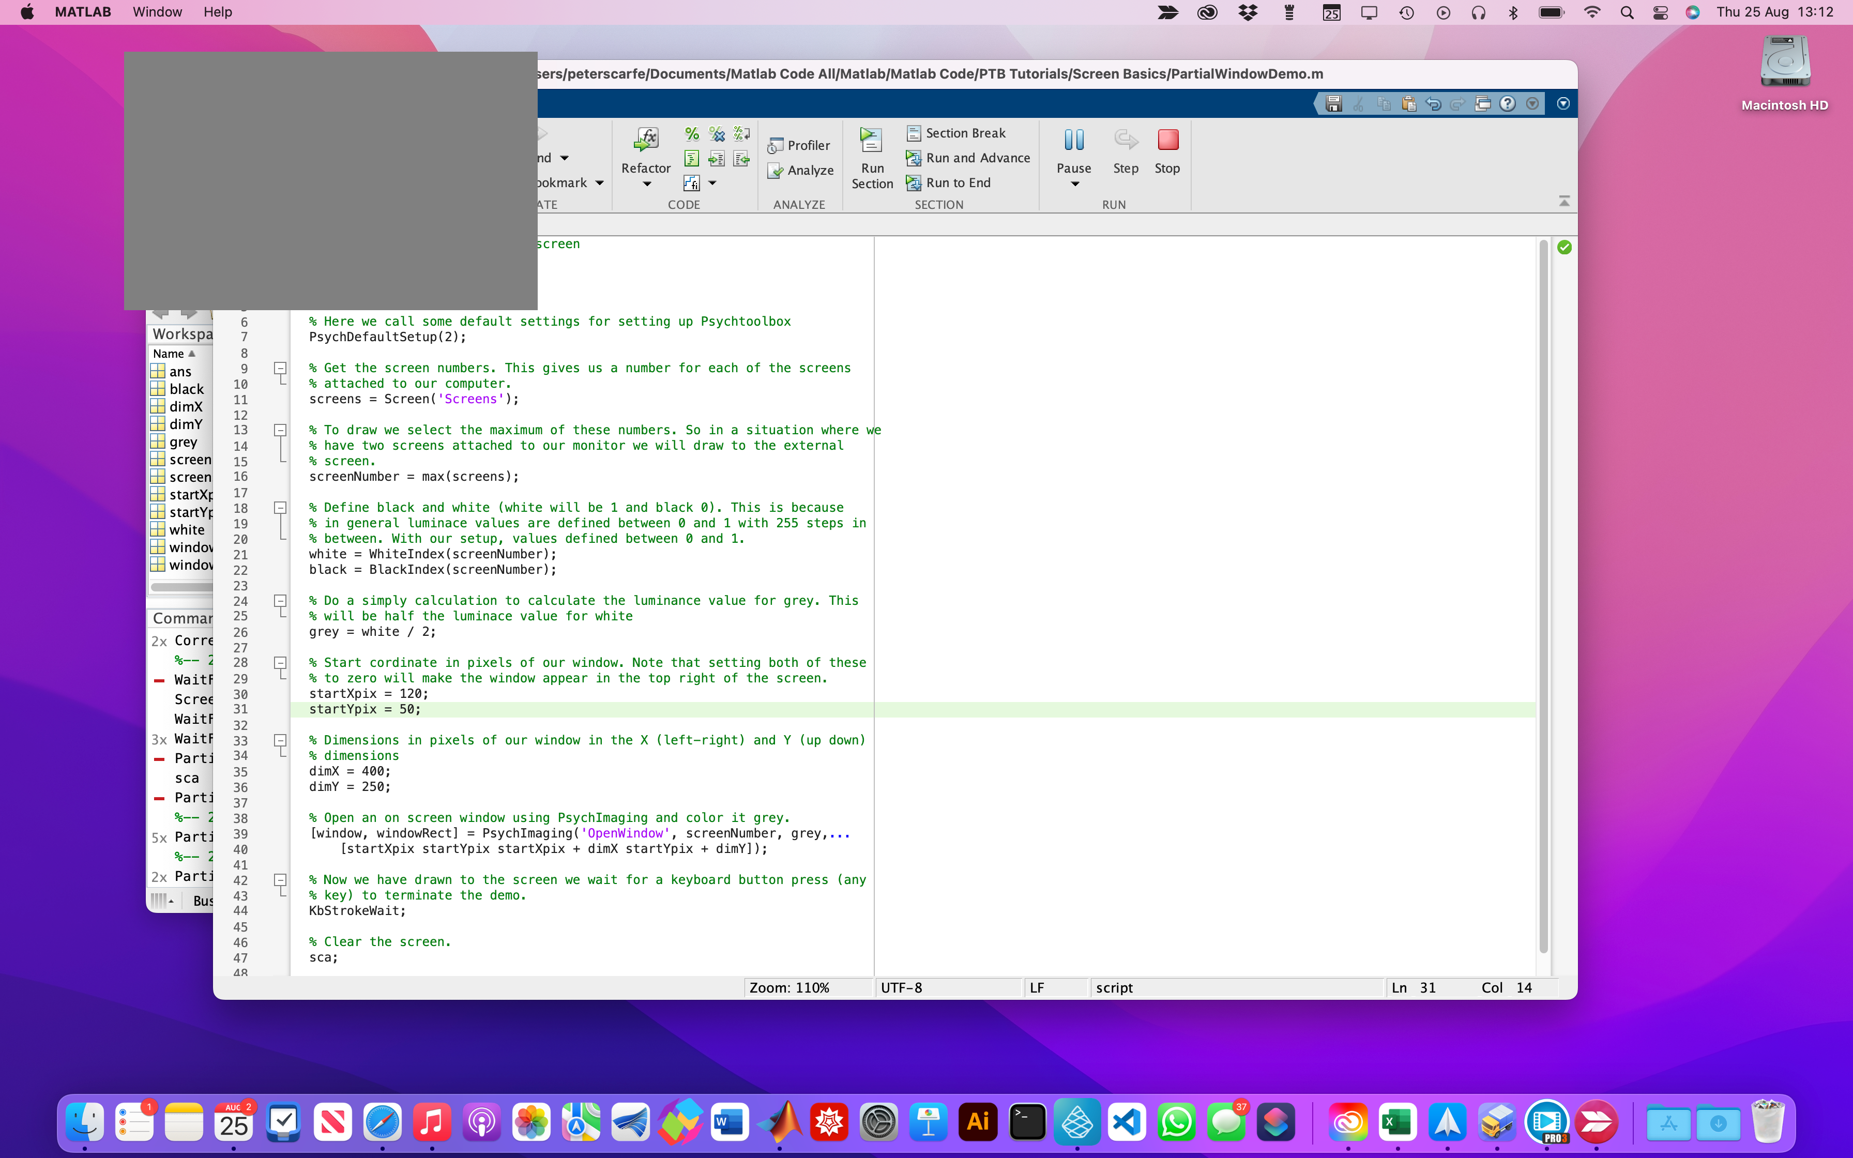This screenshot has height=1158, width=1853.
Task: Open the Help question mark icon
Action: coord(1508,103)
